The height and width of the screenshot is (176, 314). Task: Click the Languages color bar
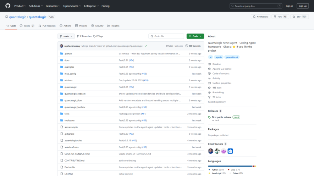pos(232,166)
